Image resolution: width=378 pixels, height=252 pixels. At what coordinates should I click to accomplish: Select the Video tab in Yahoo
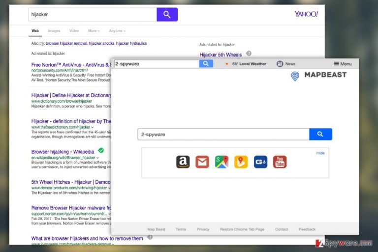point(74,31)
